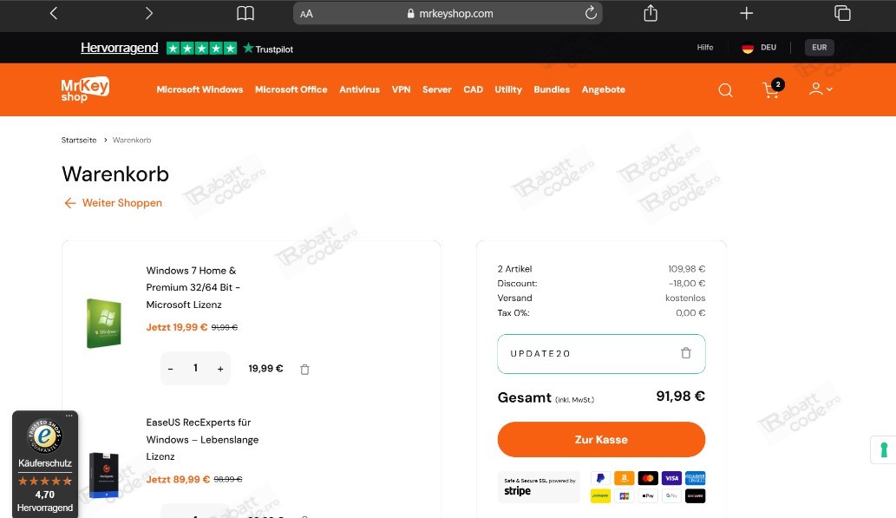Screen dimensions: 896x518
Task: Open the shopping cart icon
Action: (773, 89)
